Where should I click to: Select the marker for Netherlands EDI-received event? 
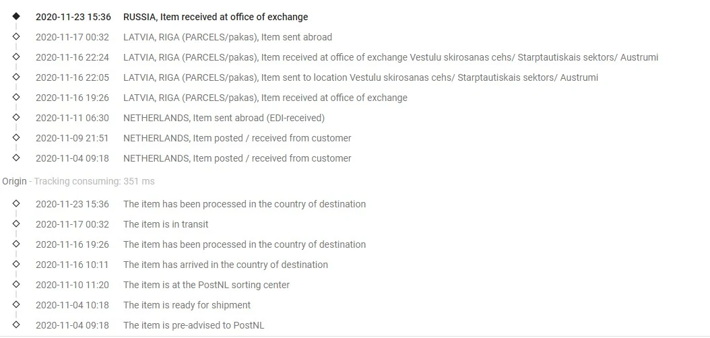coord(16,117)
